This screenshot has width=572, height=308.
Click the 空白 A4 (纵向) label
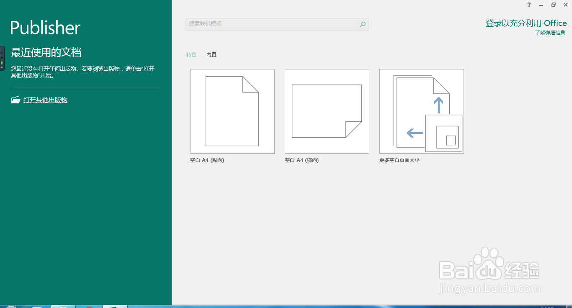(x=207, y=160)
